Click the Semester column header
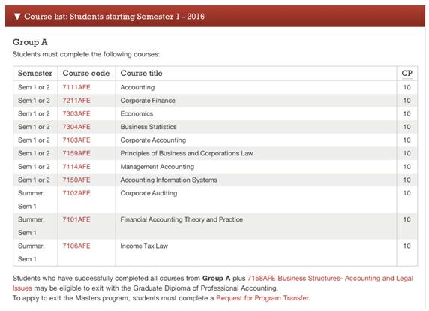The width and height of the screenshot is (429, 311). 35,73
